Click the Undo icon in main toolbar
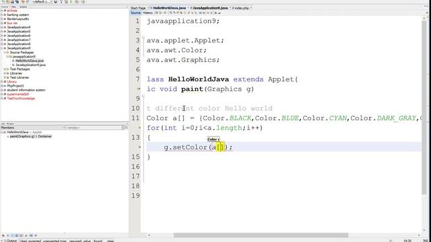This screenshot has height=242, width=431. coord(23,1)
